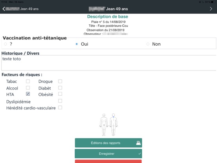Image resolution: width=217 pixels, height=163 pixels.
Task: Check the Hérédité cardio-vasculaire box
Action: [60, 107]
